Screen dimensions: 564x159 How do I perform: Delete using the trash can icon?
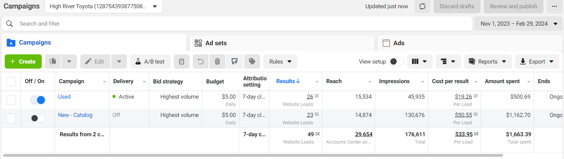217,61
